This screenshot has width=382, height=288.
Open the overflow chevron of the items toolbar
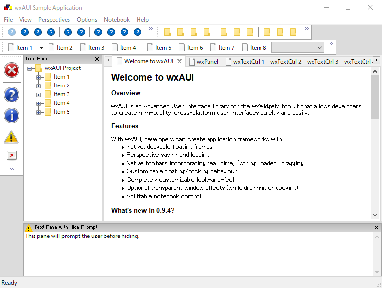point(331,44)
